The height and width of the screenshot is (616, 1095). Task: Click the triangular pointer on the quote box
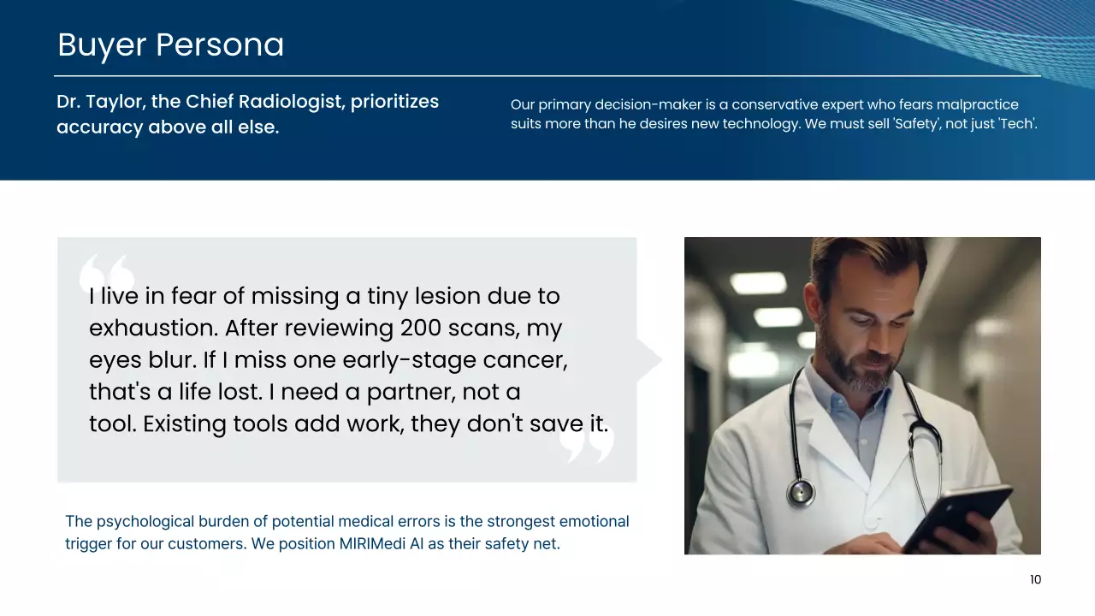point(648,360)
